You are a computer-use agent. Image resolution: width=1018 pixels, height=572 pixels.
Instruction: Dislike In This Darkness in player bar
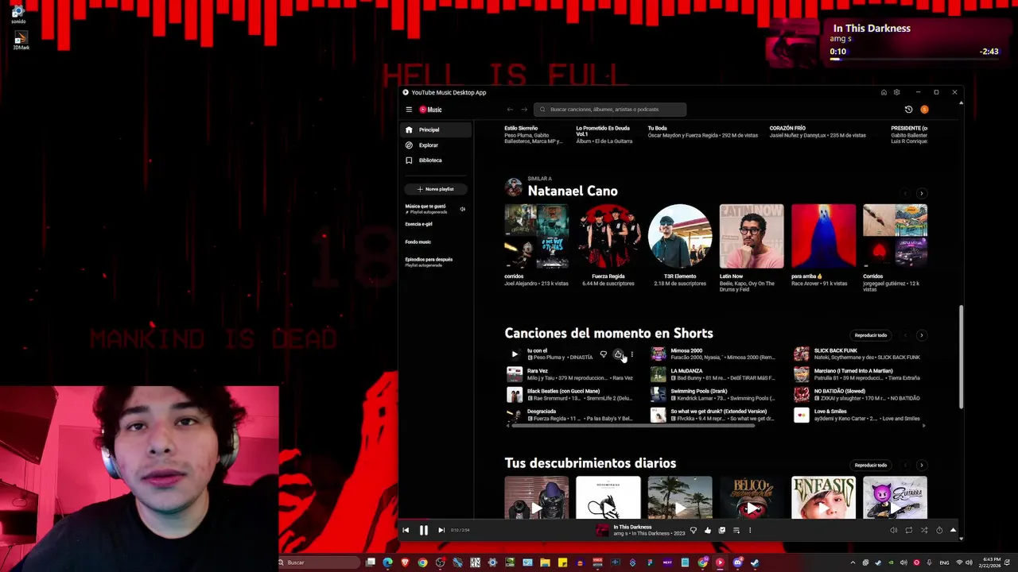pyautogui.click(x=694, y=530)
